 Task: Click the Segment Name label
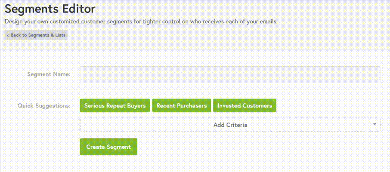click(49, 74)
